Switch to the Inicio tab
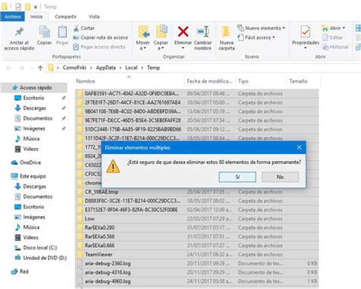Screen dimensions: 361x289 click(37, 17)
